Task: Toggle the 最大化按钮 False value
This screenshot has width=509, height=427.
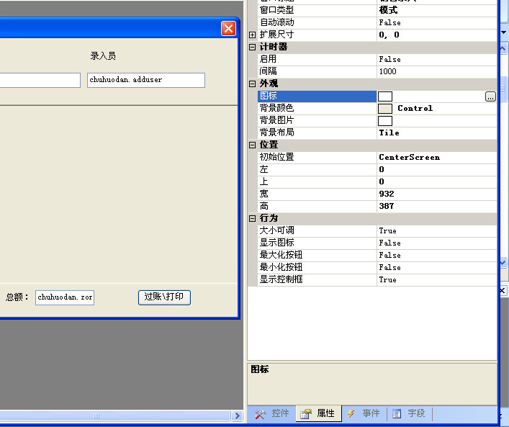Action: 436,256
